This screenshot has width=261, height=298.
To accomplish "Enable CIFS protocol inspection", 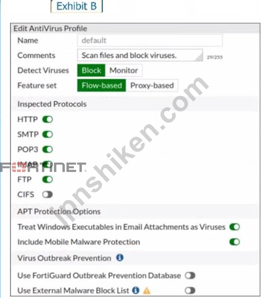I will pyautogui.click(x=48, y=195).
